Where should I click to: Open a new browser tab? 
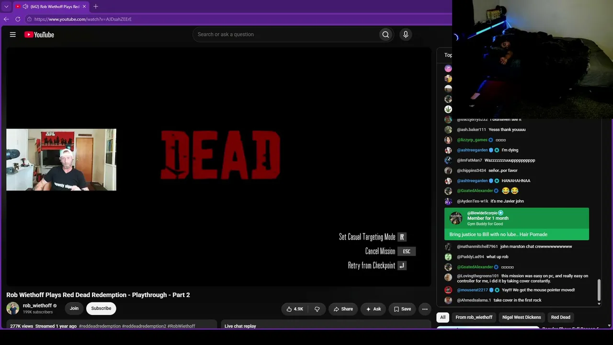coord(96,7)
